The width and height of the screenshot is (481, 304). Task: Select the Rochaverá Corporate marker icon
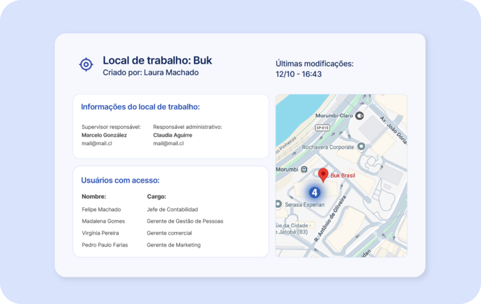tap(361, 147)
